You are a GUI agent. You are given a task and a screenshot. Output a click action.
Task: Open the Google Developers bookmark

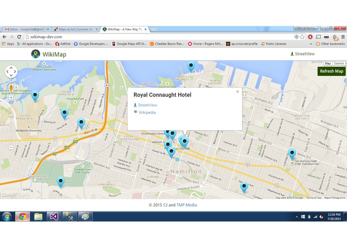coord(91,44)
